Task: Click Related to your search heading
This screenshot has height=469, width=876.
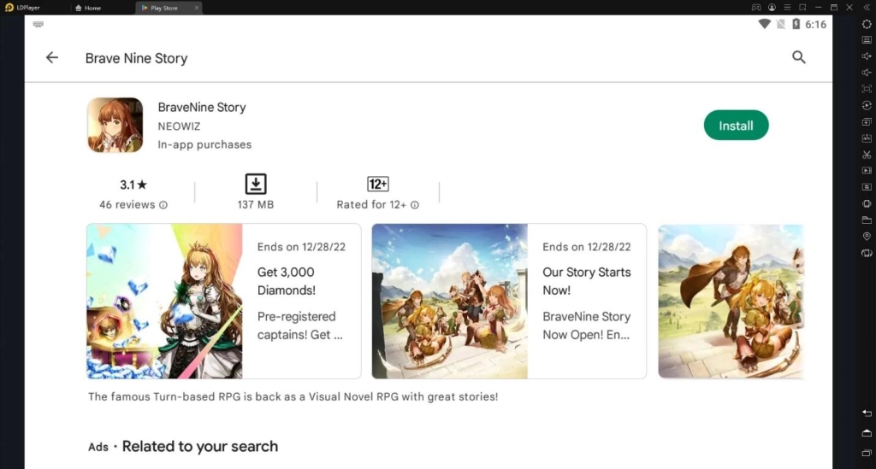Action: (200, 446)
